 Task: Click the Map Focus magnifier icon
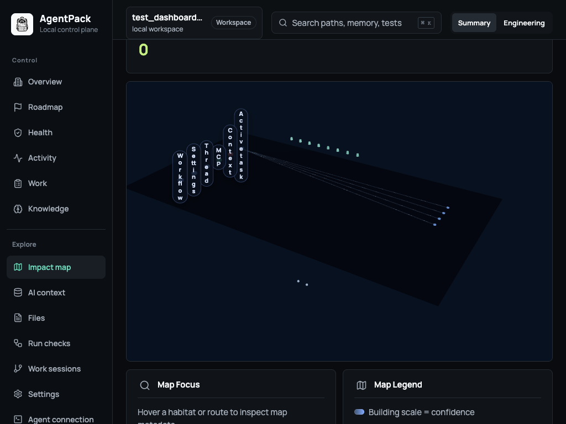tap(145, 385)
